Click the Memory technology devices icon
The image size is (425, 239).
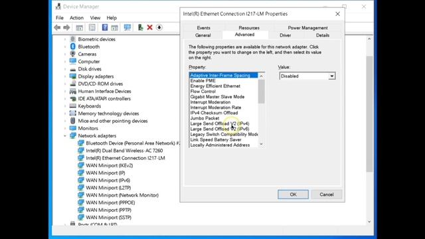[x=72, y=114]
